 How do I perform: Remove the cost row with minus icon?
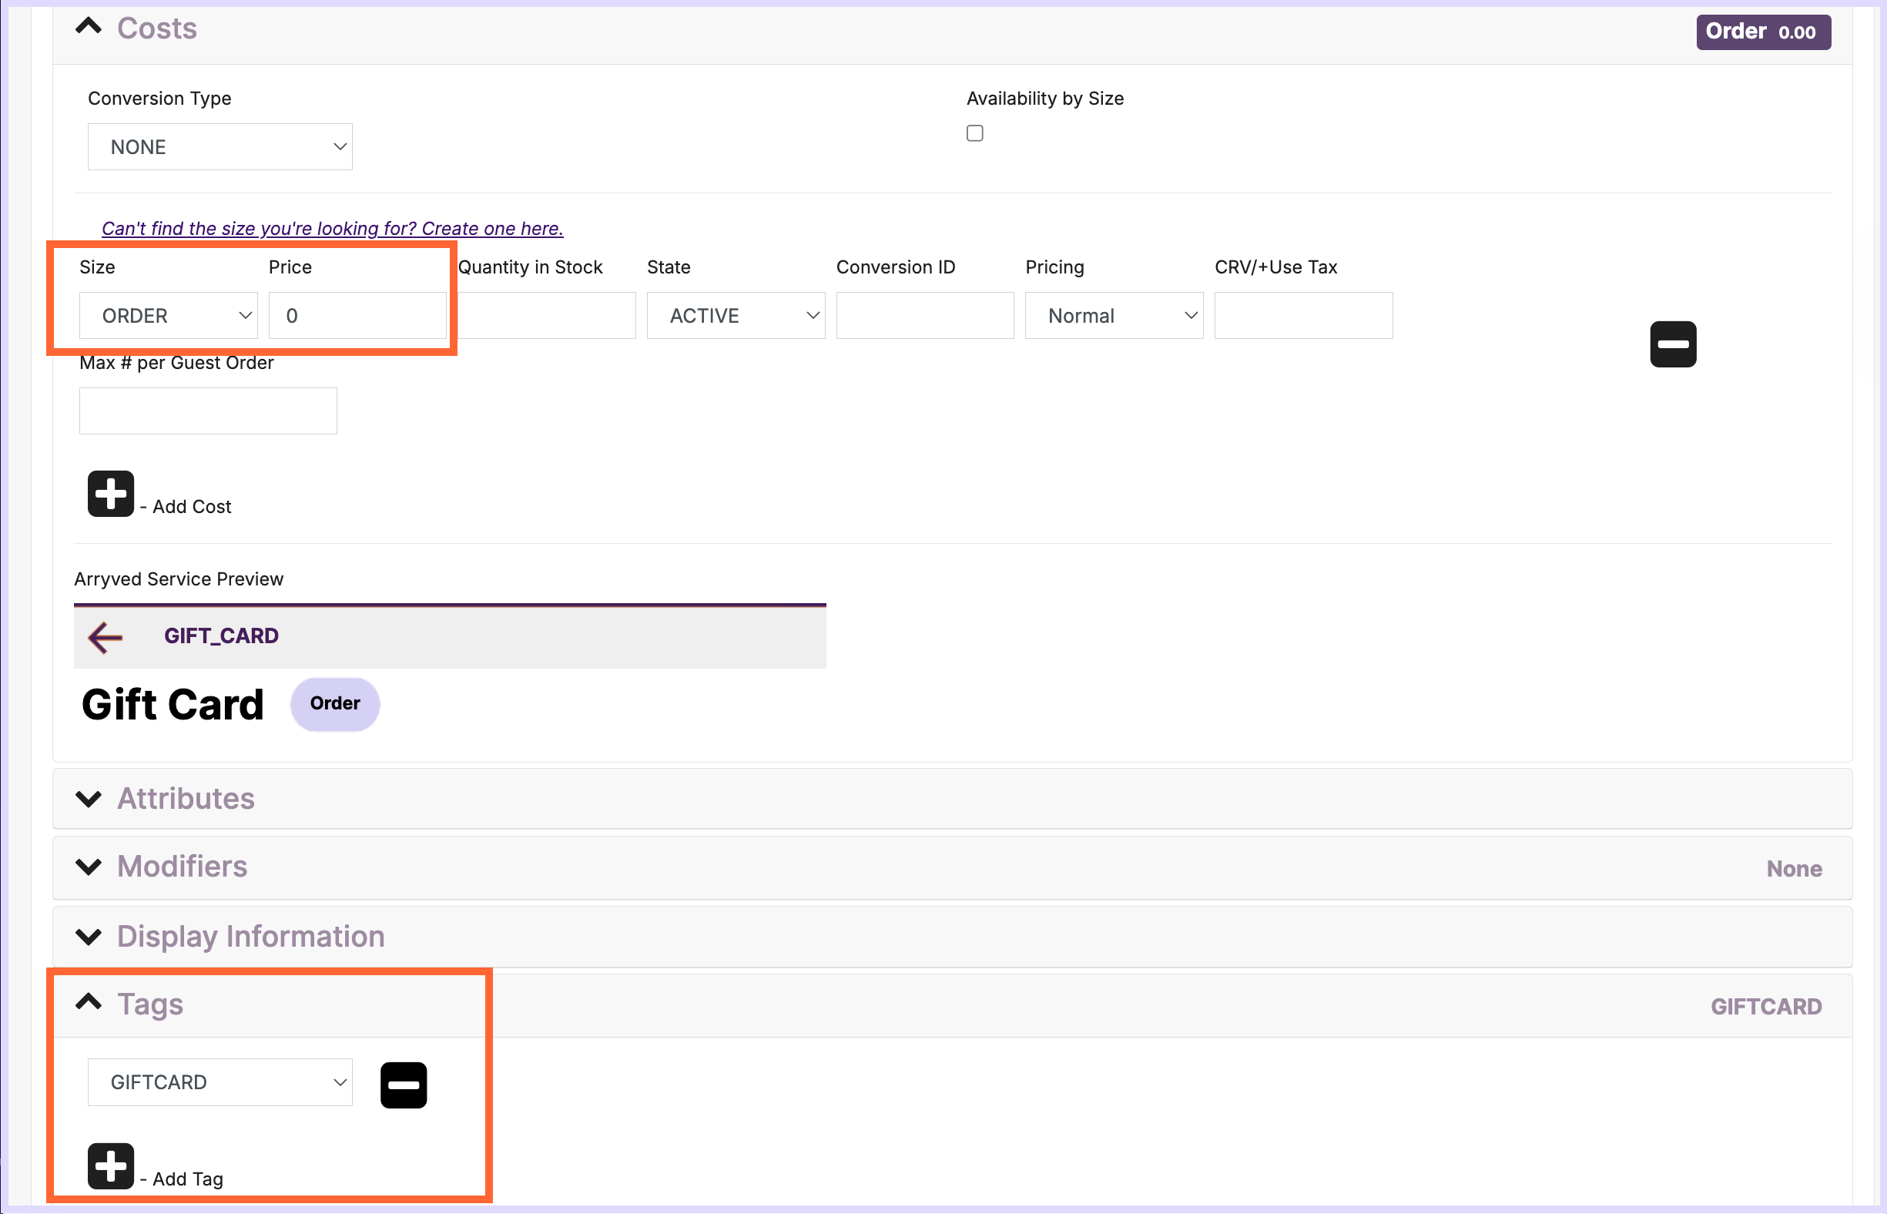click(x=1673, y=344)
